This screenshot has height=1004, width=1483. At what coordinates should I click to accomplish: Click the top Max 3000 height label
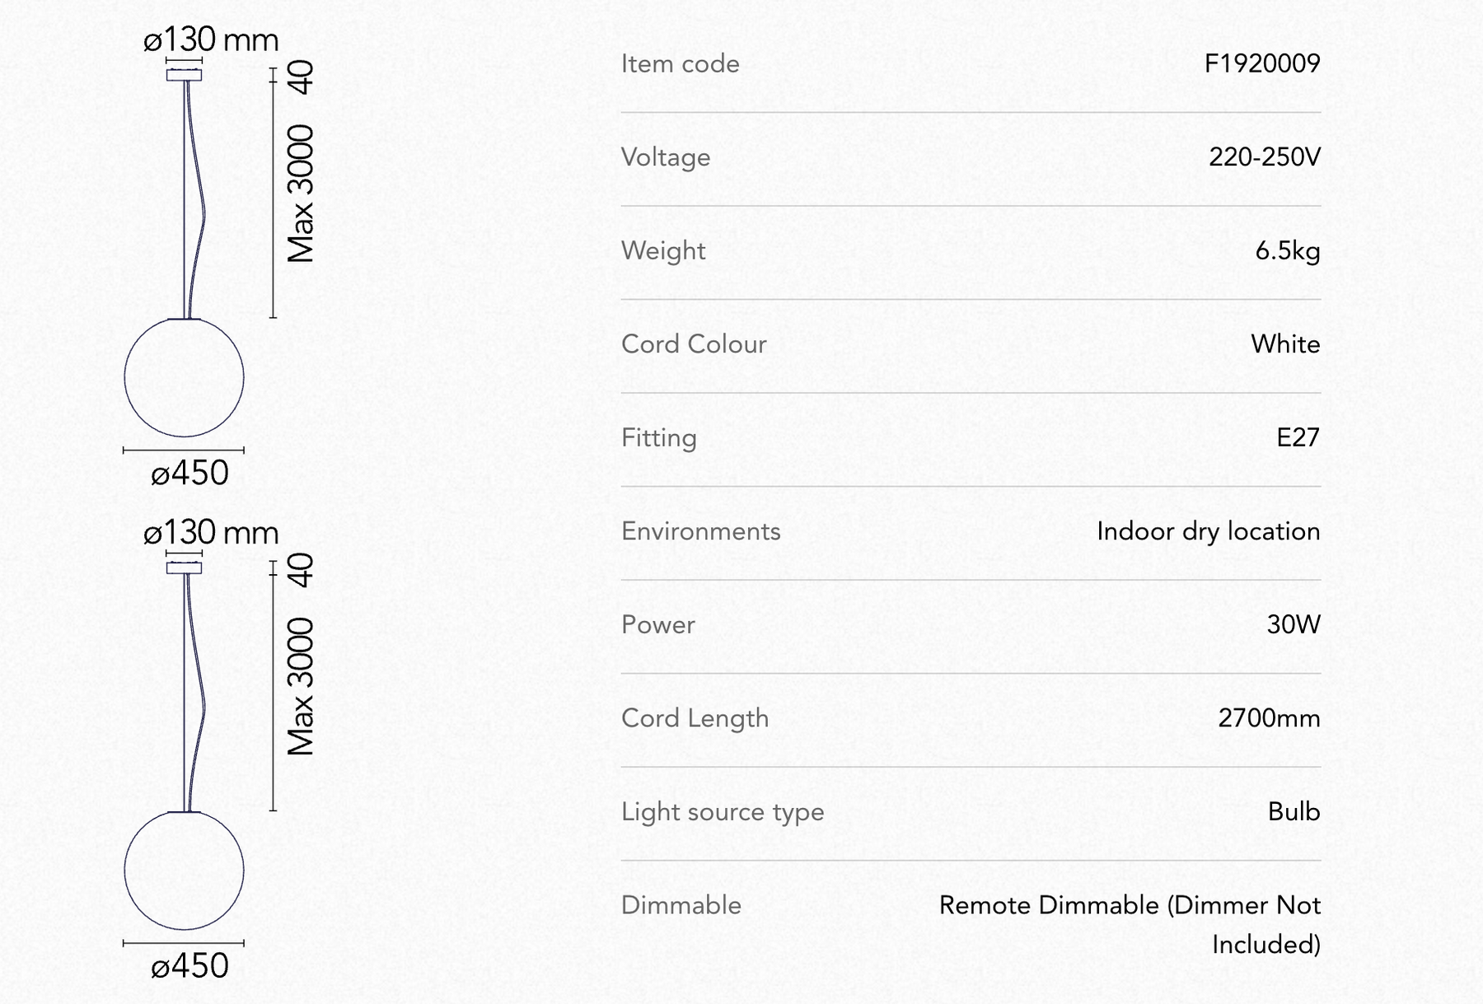[301, 194]
